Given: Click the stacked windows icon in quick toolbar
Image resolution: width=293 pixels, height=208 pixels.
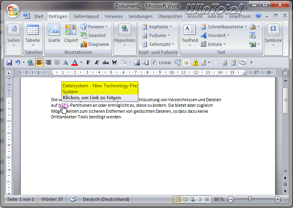Looking at the screenshot, I should click(x=242, y=63).
